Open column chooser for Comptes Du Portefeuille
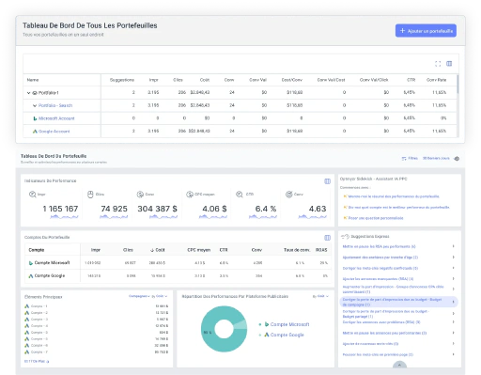Image resolution: width=481 pixels, height=375 pixels. 327,238
